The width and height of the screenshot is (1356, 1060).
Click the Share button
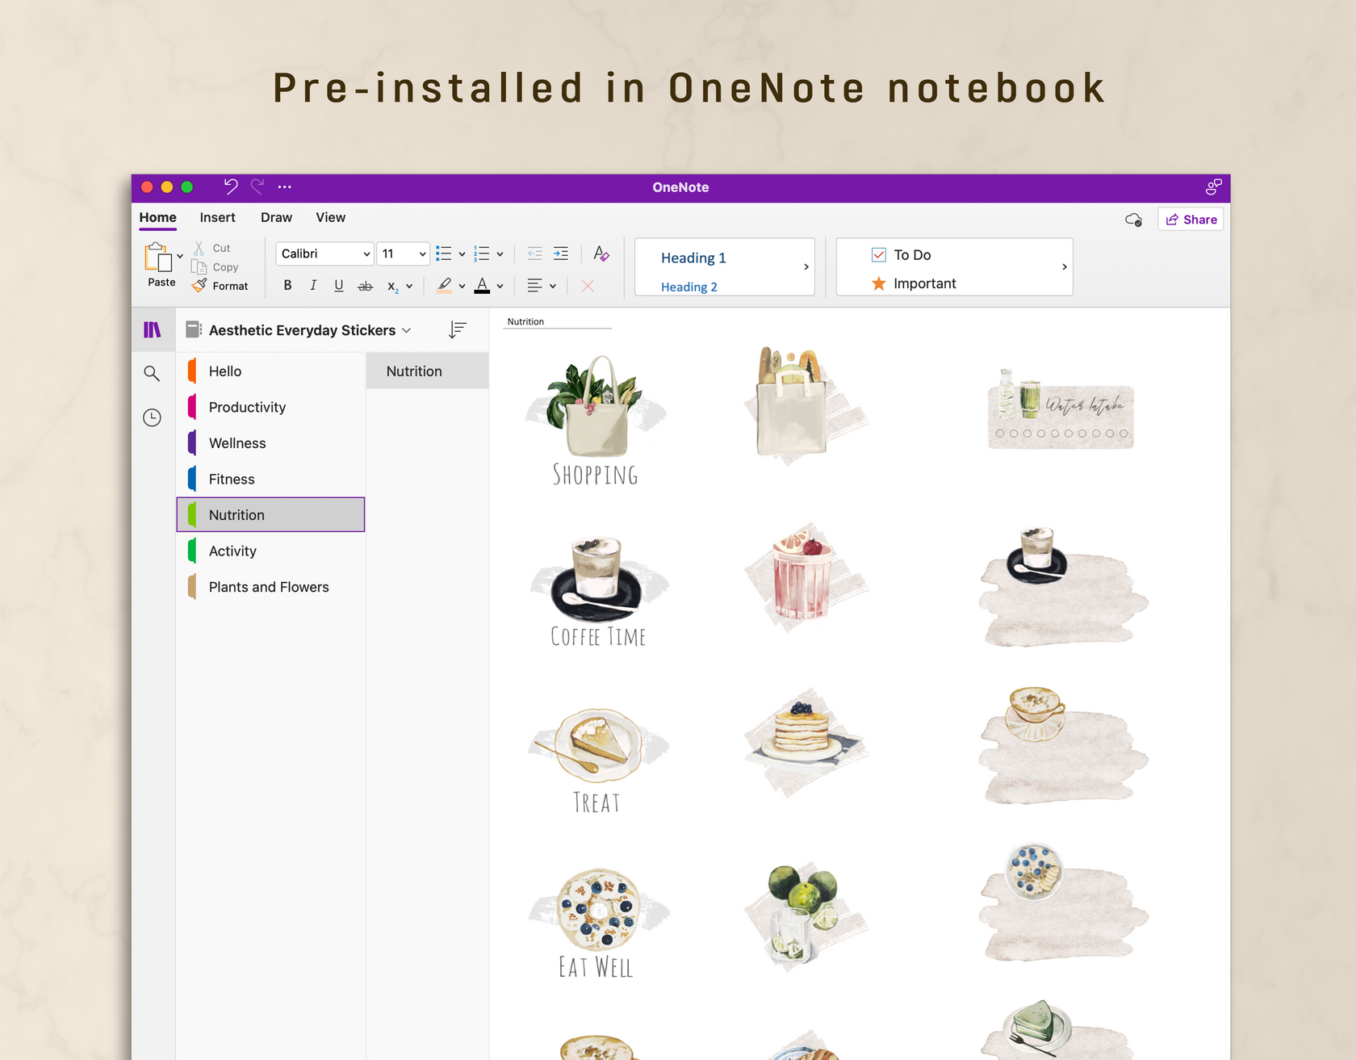pos(1191,219)
